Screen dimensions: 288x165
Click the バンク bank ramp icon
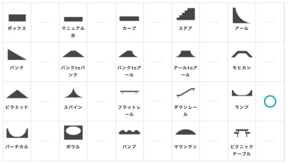pos(17,54)
